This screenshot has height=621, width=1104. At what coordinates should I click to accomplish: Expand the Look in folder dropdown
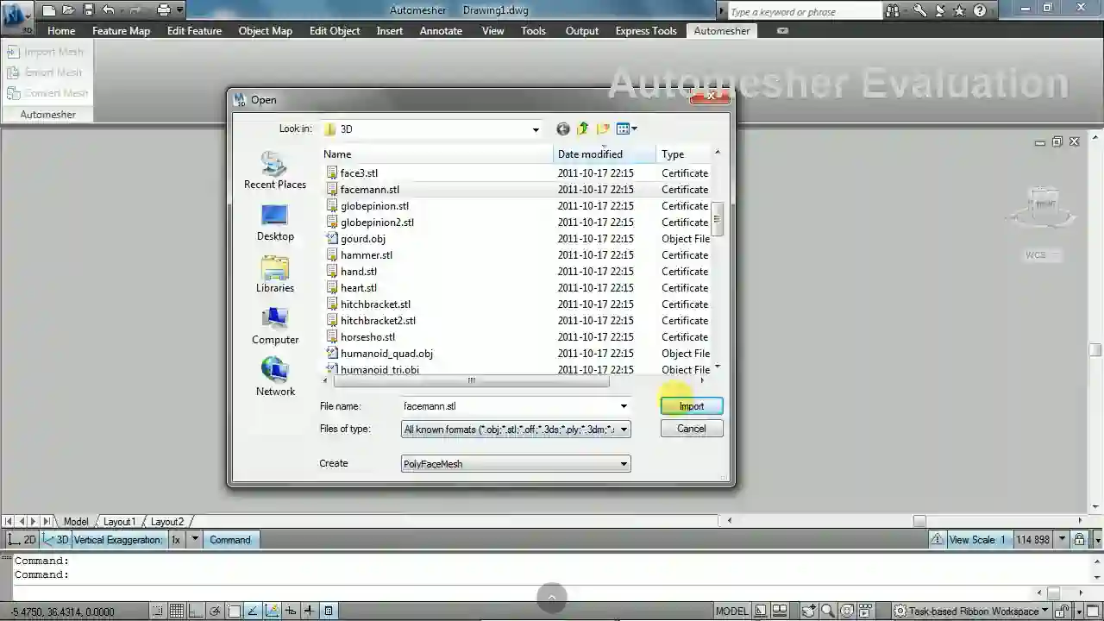(535, 129)
